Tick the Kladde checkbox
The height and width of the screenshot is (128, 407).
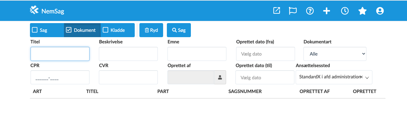tap(106, 30)
